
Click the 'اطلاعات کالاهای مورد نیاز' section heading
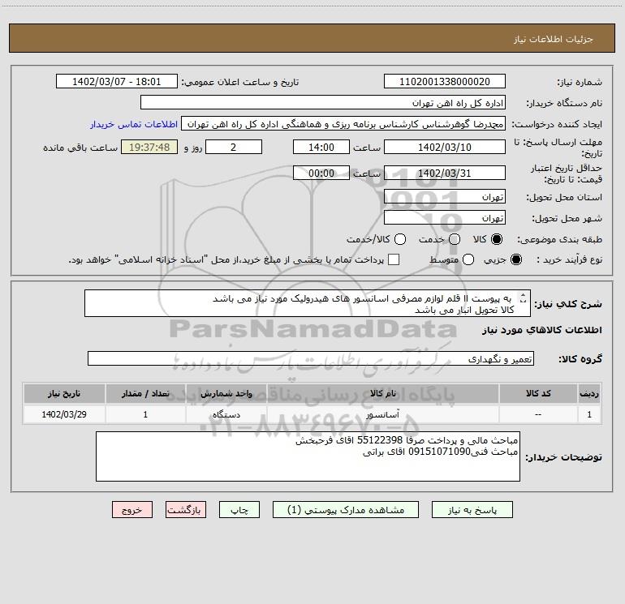pos(542,330)
